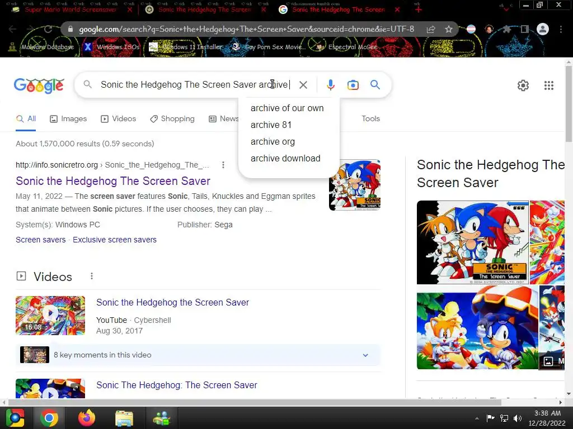
Task: Expand 8 key moments in this video
Action: coord(365,355)
